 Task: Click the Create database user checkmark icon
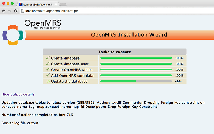click(48, 64)
